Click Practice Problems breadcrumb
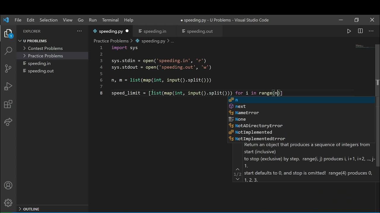This screenshot has width=380, height=213. [x=111, y=41]
